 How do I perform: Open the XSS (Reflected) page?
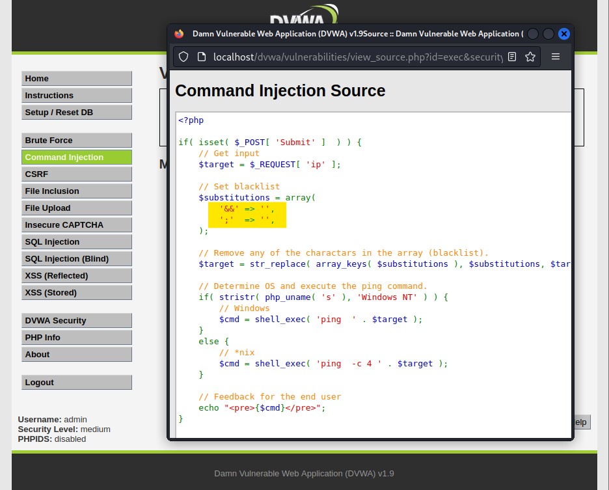(x=77, y=275)
